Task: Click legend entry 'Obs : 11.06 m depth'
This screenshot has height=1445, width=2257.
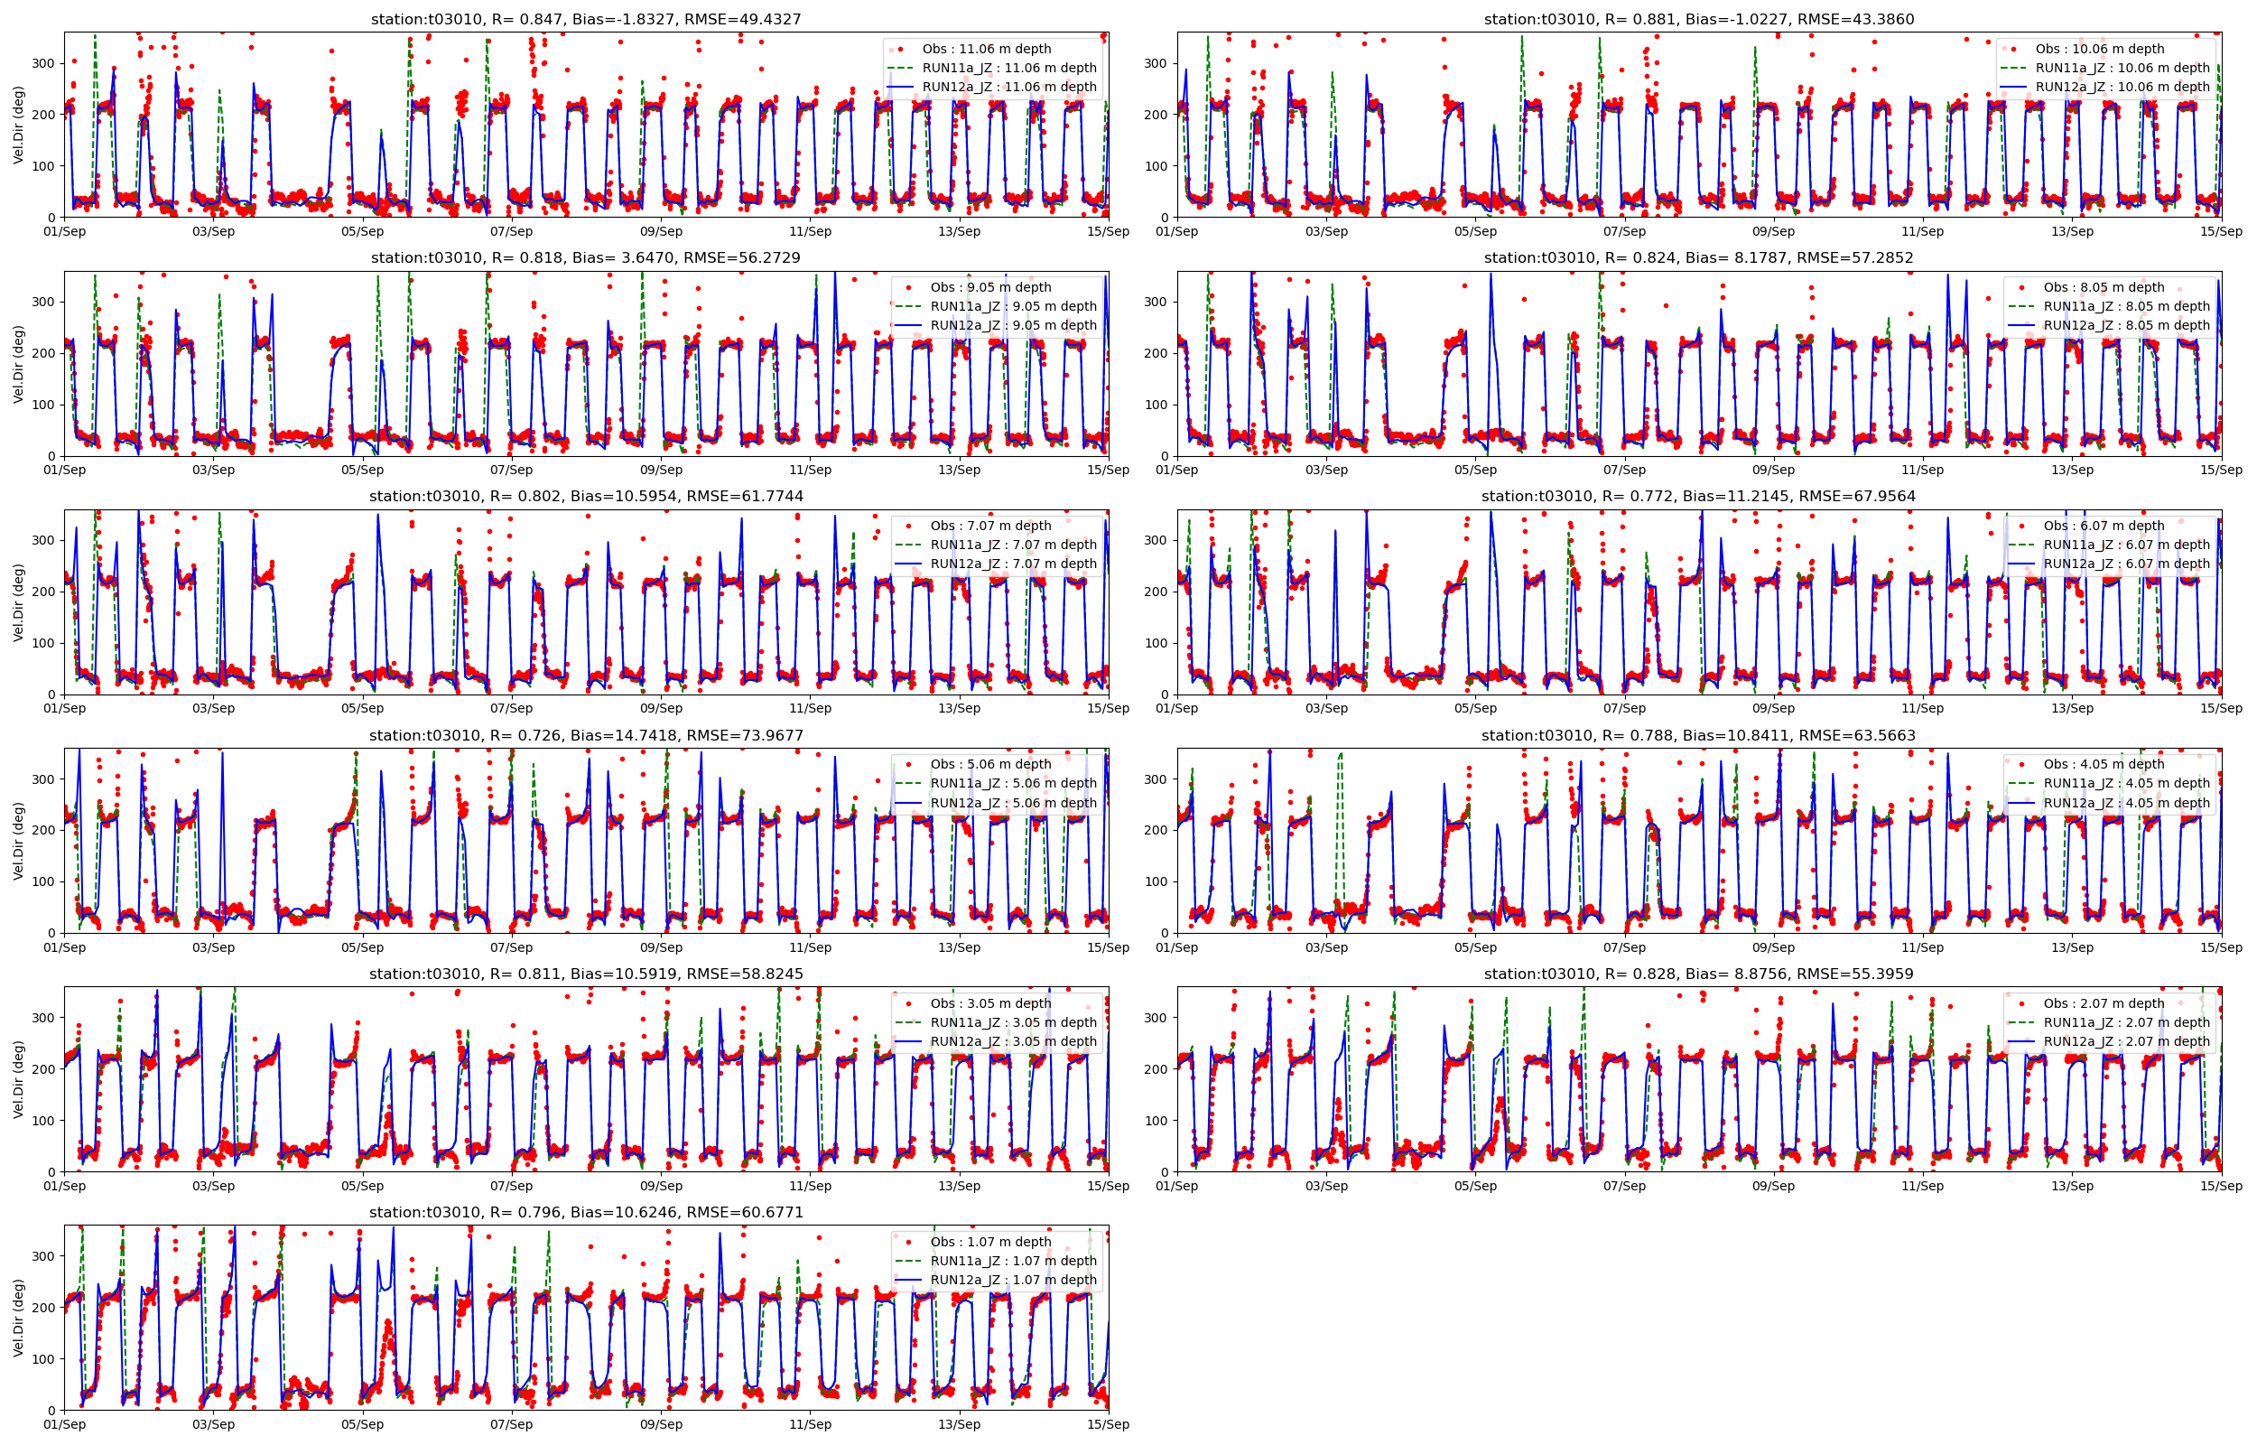Action: click(x=987, y=49)
